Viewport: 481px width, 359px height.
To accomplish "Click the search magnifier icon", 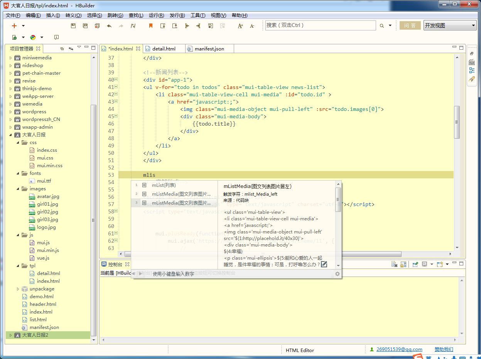I will click(382, 26).
